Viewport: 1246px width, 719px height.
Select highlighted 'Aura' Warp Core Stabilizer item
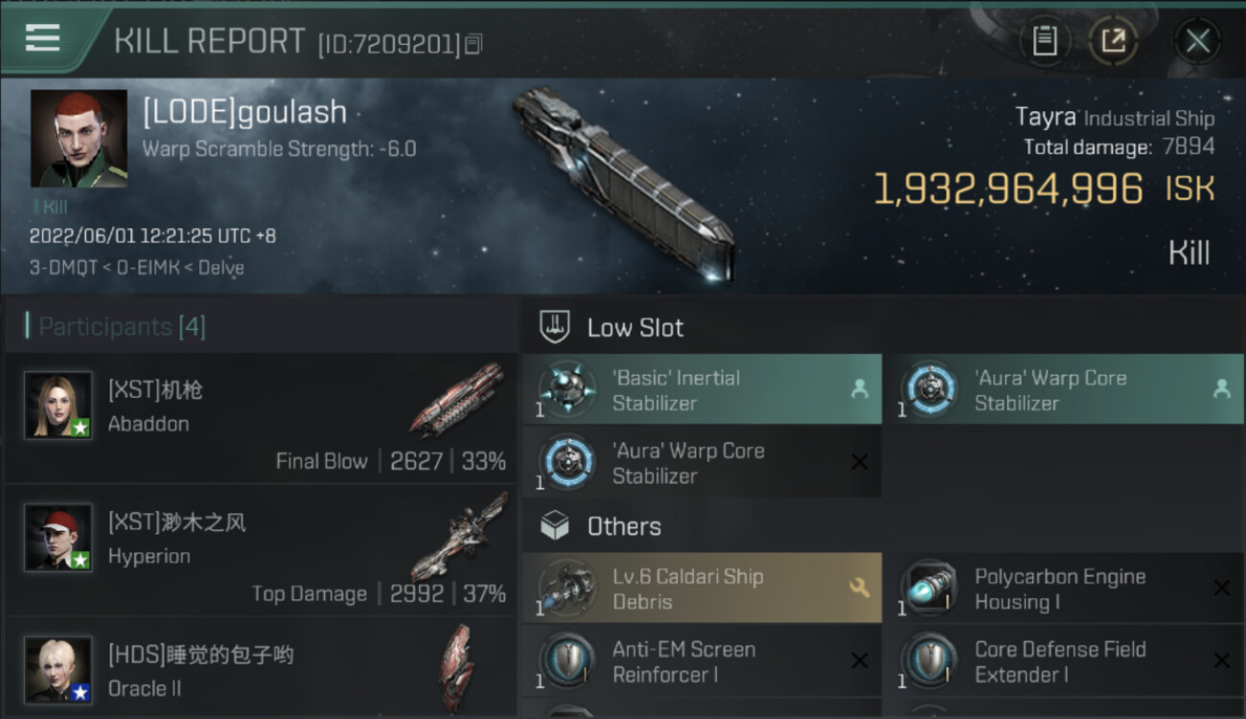pos(1064,389)
